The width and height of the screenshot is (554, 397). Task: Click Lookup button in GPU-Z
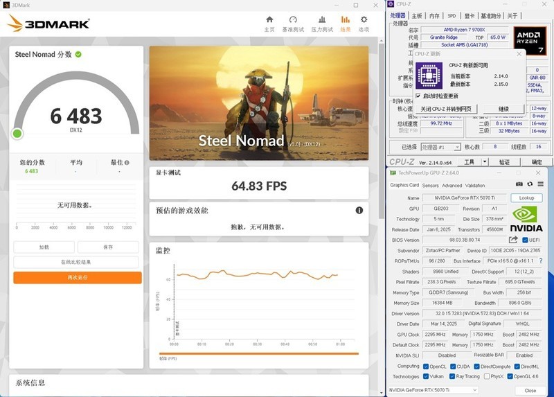click(526, 198)
